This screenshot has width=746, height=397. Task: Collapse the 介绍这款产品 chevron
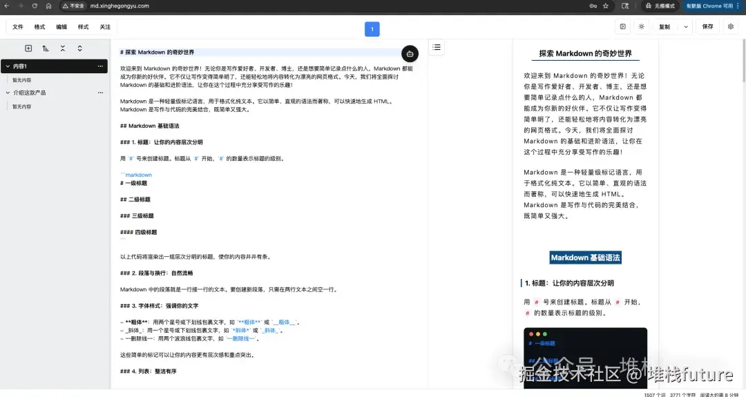point(8,93)
